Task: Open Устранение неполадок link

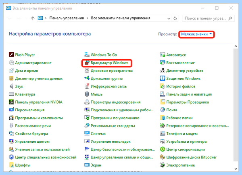Action: 111,142
